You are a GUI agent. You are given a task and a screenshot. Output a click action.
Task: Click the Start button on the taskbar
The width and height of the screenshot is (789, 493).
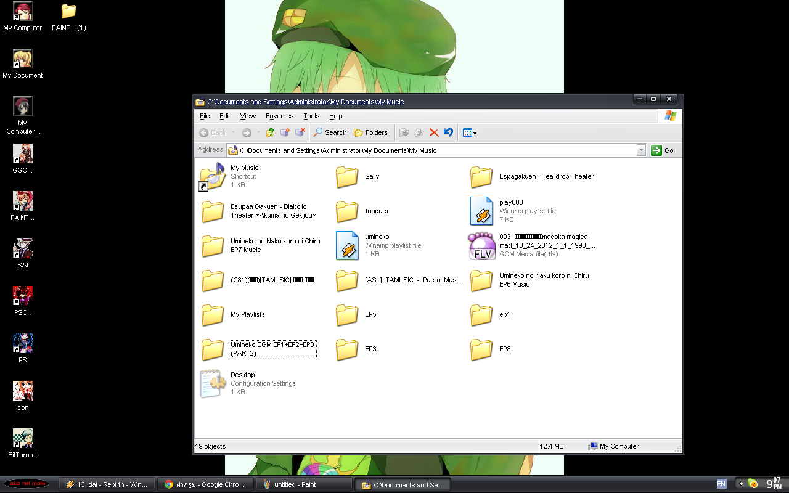tap(27, 484)
